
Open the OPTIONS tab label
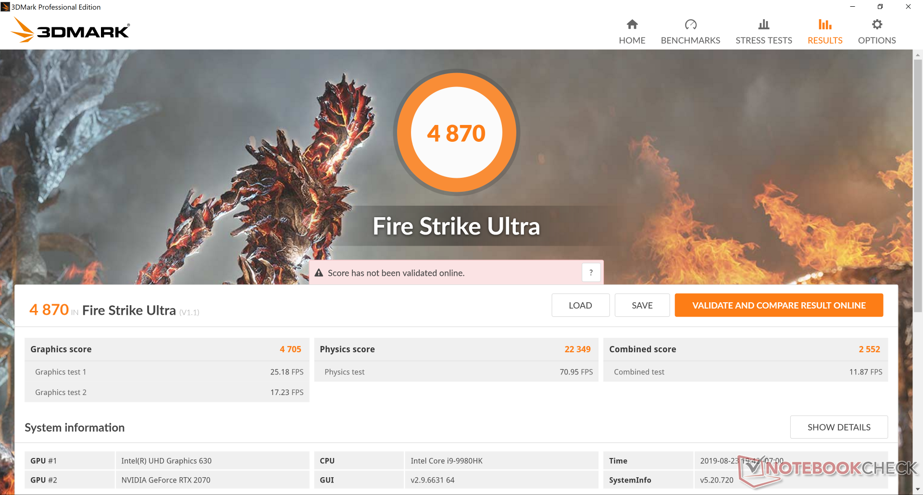pos(877,40)
